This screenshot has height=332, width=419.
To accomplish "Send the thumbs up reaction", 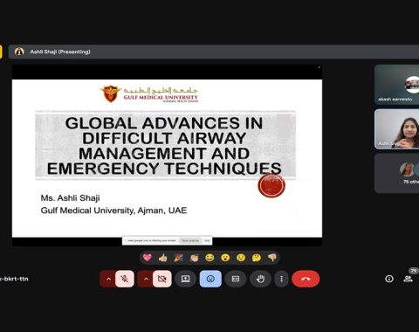I will [163, 258].
